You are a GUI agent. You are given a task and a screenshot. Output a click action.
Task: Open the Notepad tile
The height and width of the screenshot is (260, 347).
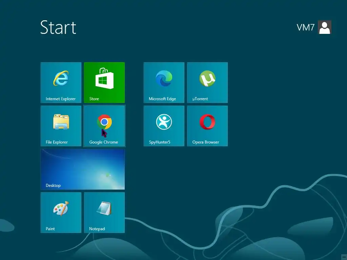click(104, 213)
